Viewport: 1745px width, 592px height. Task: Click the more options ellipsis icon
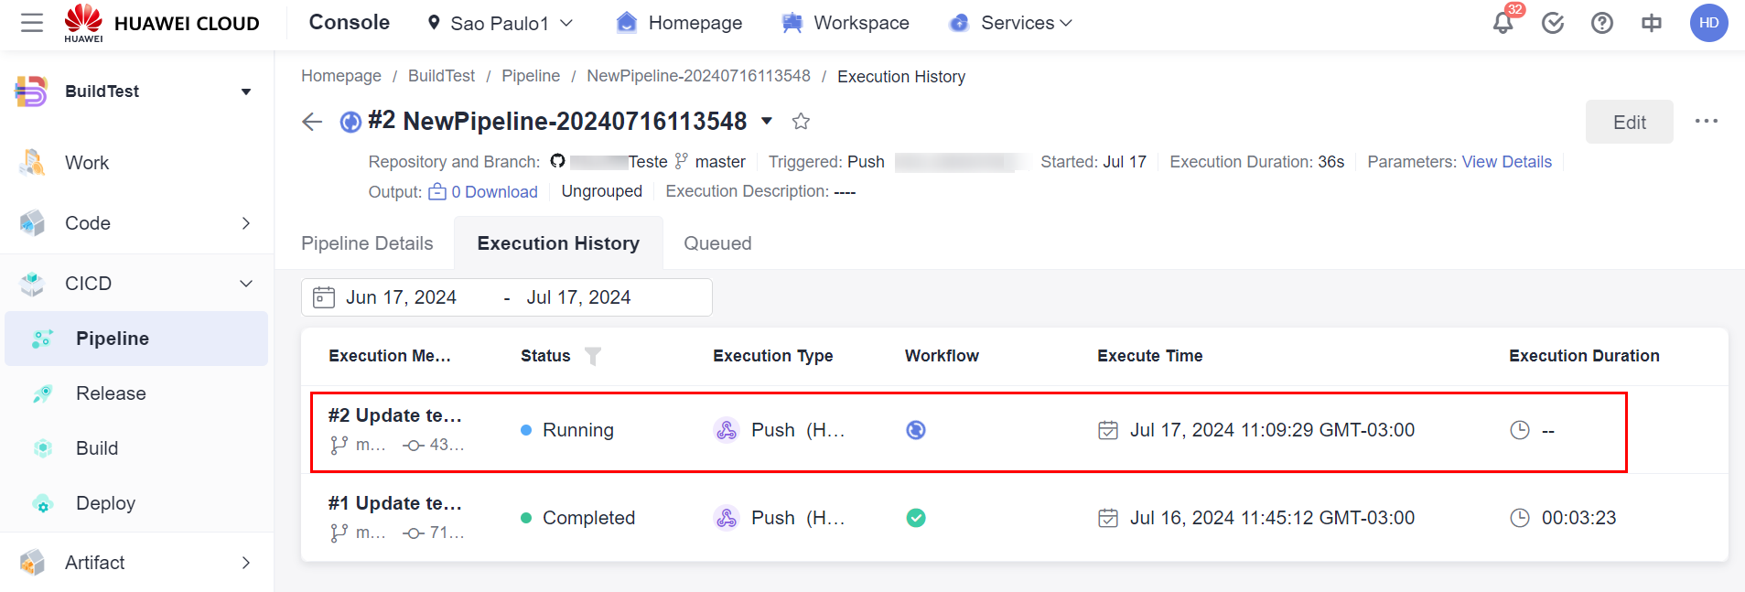1706,121
